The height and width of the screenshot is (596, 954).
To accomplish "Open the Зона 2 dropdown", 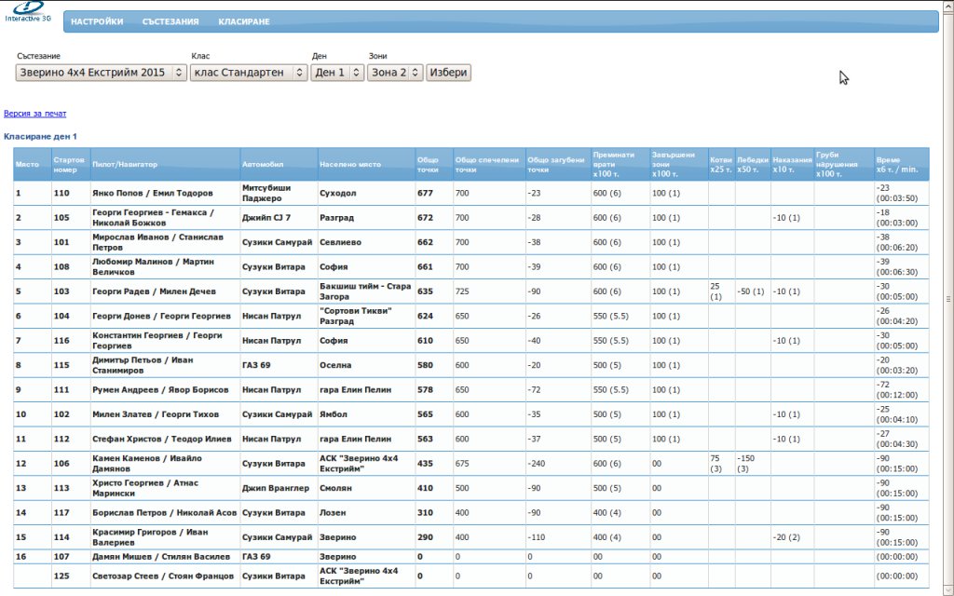I will (395, 73).
